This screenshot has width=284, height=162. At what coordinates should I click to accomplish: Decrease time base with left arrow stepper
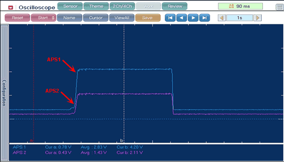click(x=222, y=18)
